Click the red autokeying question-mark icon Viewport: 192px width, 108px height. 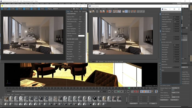[137, 92]
